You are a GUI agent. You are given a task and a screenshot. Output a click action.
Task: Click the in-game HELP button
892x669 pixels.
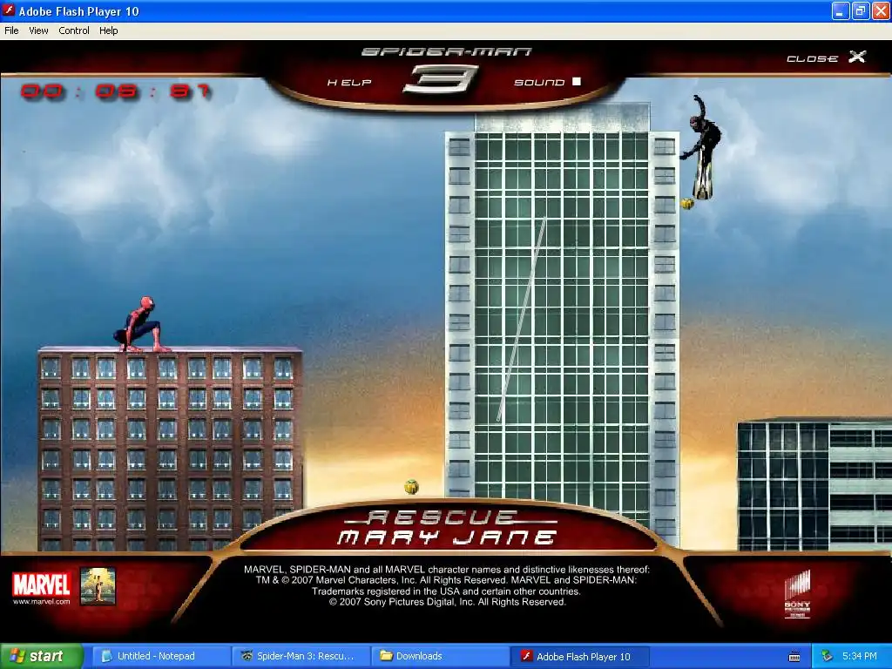pyautogui.click(x=348, y=83)
